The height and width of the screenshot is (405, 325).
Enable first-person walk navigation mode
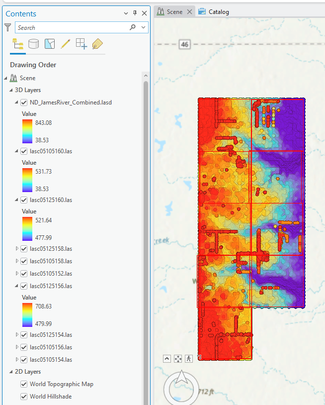point(189,358)
